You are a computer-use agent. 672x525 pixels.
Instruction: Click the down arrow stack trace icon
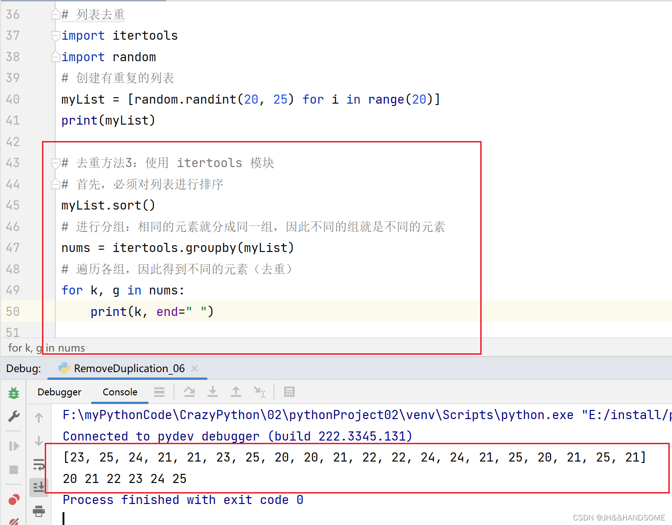pos(39,441)
